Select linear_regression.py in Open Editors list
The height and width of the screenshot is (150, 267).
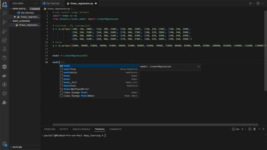point(25,17)
